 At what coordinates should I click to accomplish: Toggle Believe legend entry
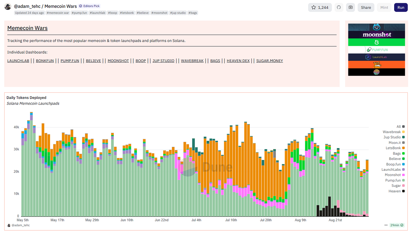pos(396,159)
